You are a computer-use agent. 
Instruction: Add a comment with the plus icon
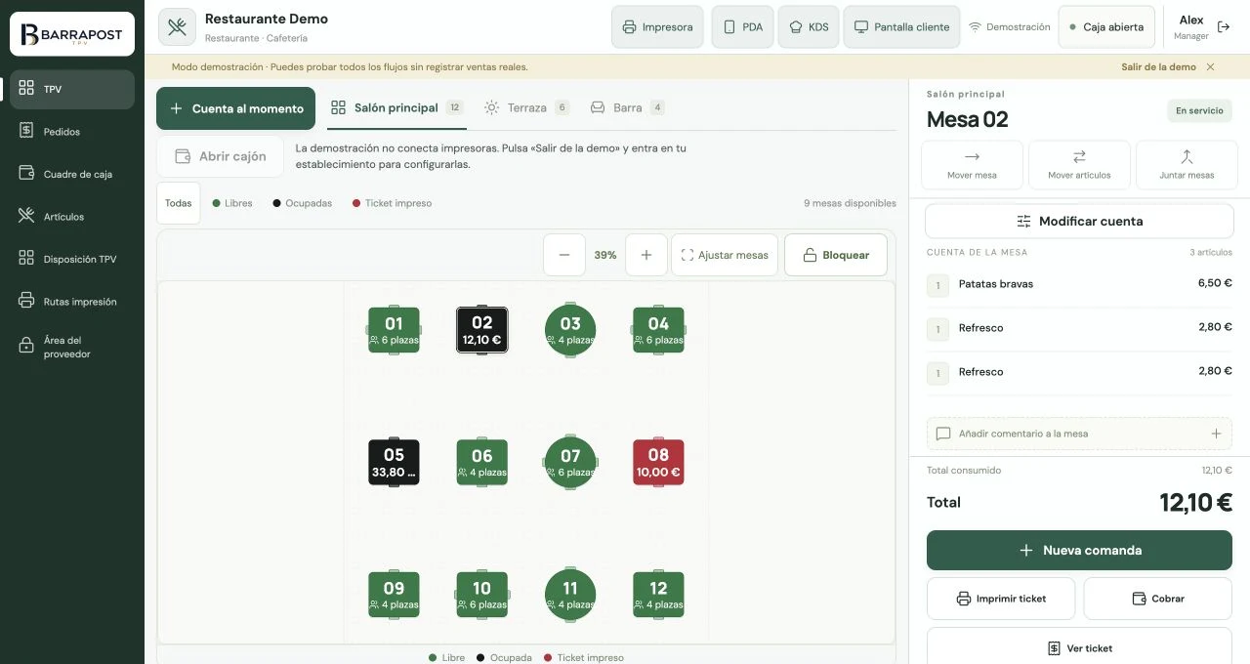tap(1216, 434)
